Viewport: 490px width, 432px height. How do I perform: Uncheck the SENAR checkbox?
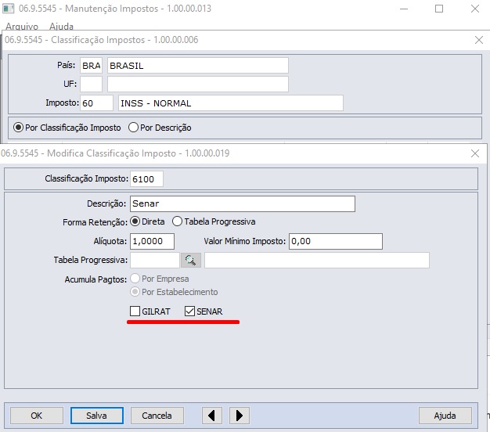(x=189, y=311)
